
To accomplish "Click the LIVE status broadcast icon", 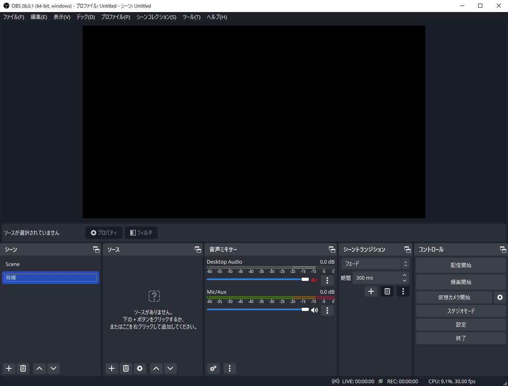I will [336, 381].
